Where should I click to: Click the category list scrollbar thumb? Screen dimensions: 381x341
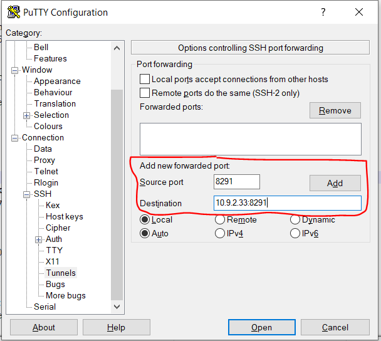(117, 195)
